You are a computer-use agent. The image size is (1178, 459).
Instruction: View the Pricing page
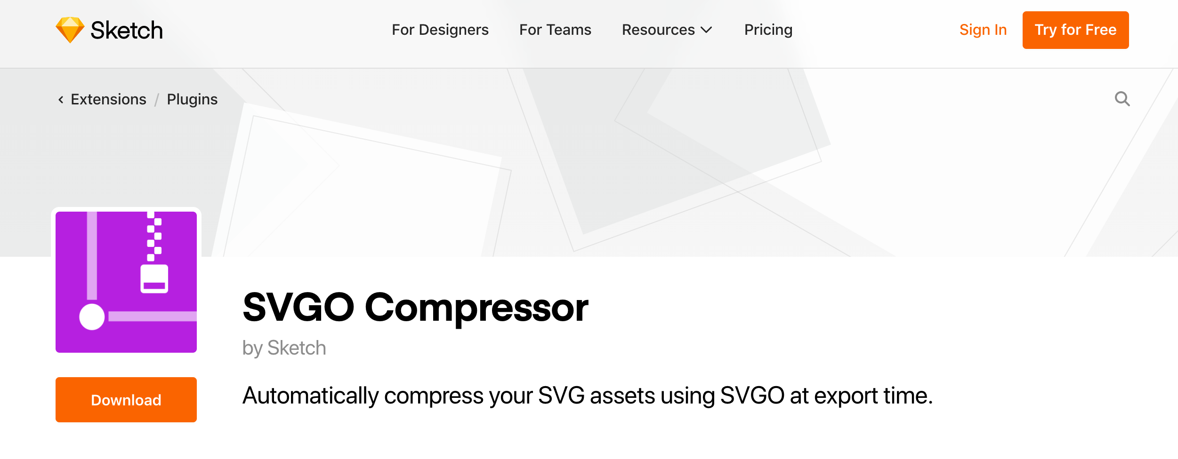(x=768, y=30)
